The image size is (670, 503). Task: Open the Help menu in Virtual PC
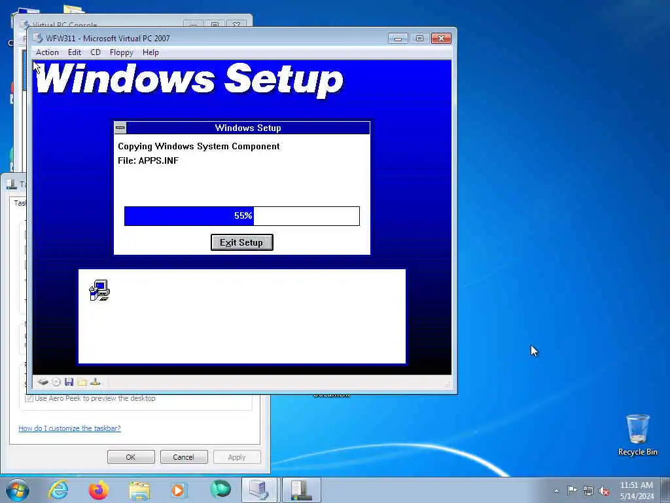[x=150, y=52]
